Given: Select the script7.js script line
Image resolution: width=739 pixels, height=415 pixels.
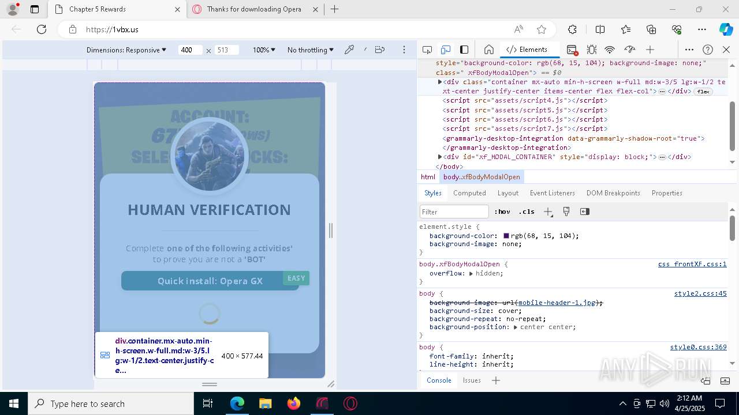Looking at the screenshot, I should point(525,129).
